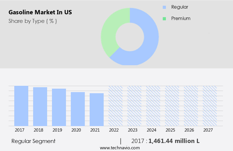Select the Premium legend label
This screenshot has height=151, width=233.
coord(181,19)
